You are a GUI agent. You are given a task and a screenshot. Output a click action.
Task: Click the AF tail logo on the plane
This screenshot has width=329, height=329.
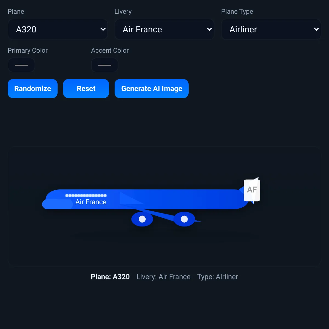coord(252,190)
